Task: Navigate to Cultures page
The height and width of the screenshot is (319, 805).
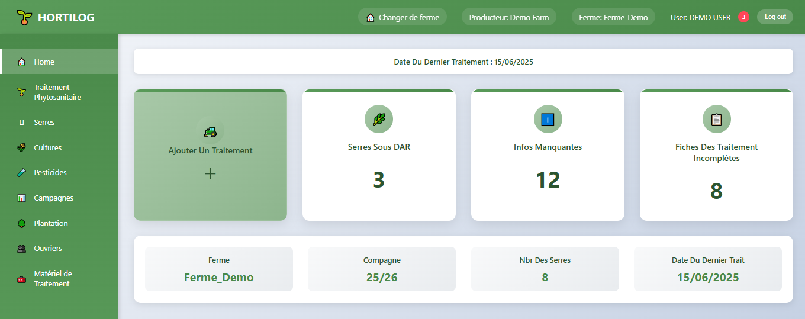Action: (59, 147)
